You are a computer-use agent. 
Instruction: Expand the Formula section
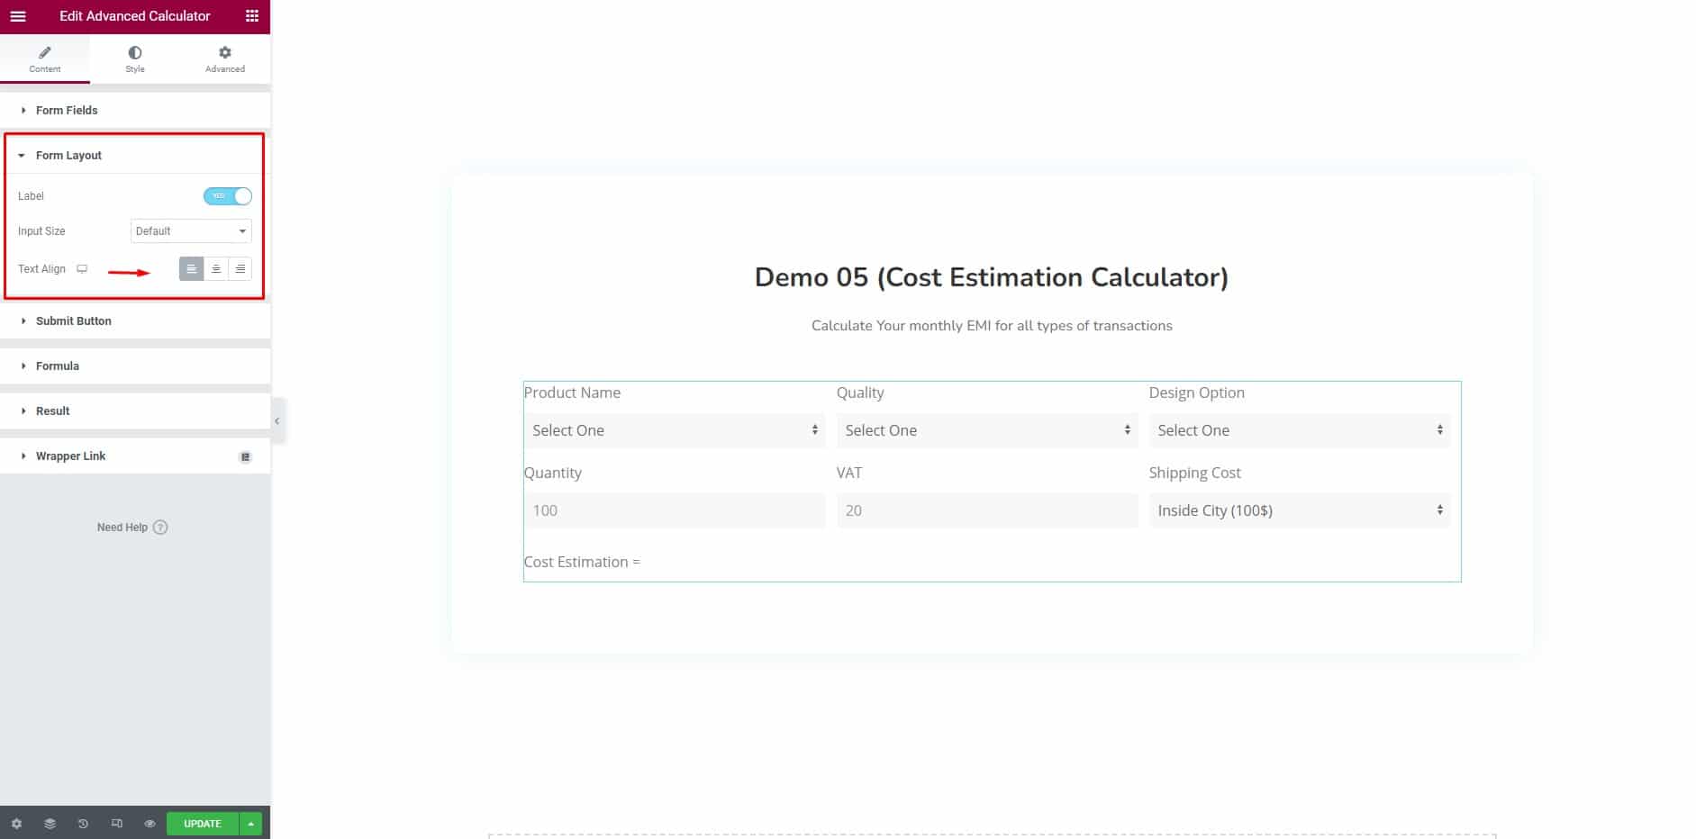[58, 365]
